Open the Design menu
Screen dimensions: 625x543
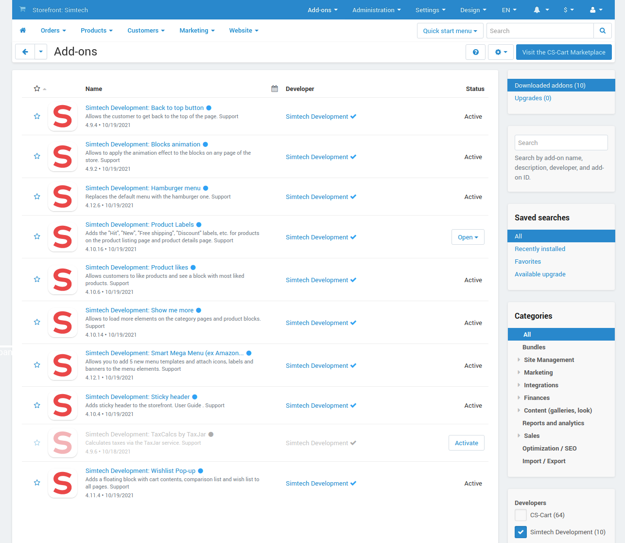473,10
